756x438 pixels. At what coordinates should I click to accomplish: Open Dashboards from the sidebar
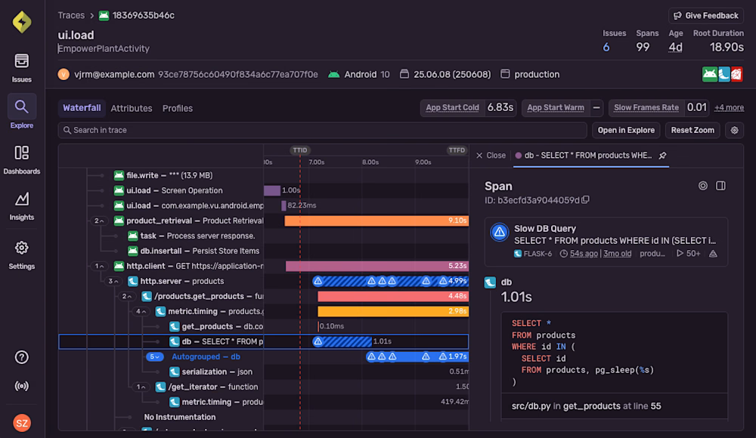click(x=22, y=159)
